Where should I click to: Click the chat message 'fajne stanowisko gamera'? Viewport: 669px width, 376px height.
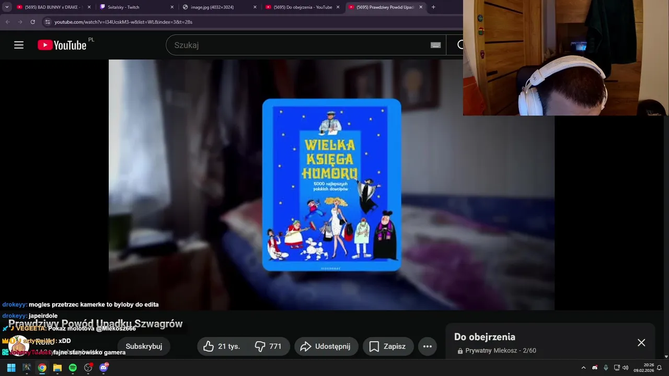89,352
